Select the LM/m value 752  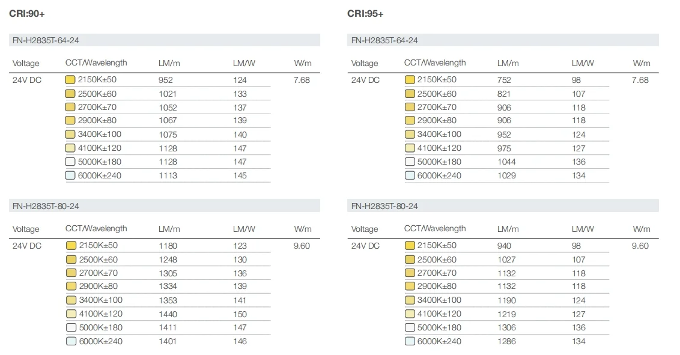[x=504, y=80]
